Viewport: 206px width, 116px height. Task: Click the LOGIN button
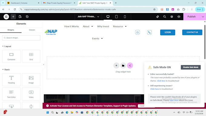coord(168,32)
